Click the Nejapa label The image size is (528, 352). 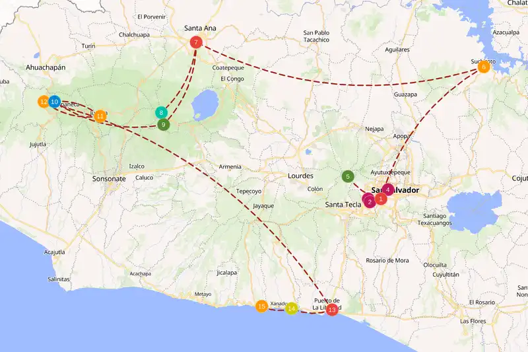click(x=374, y=129)
